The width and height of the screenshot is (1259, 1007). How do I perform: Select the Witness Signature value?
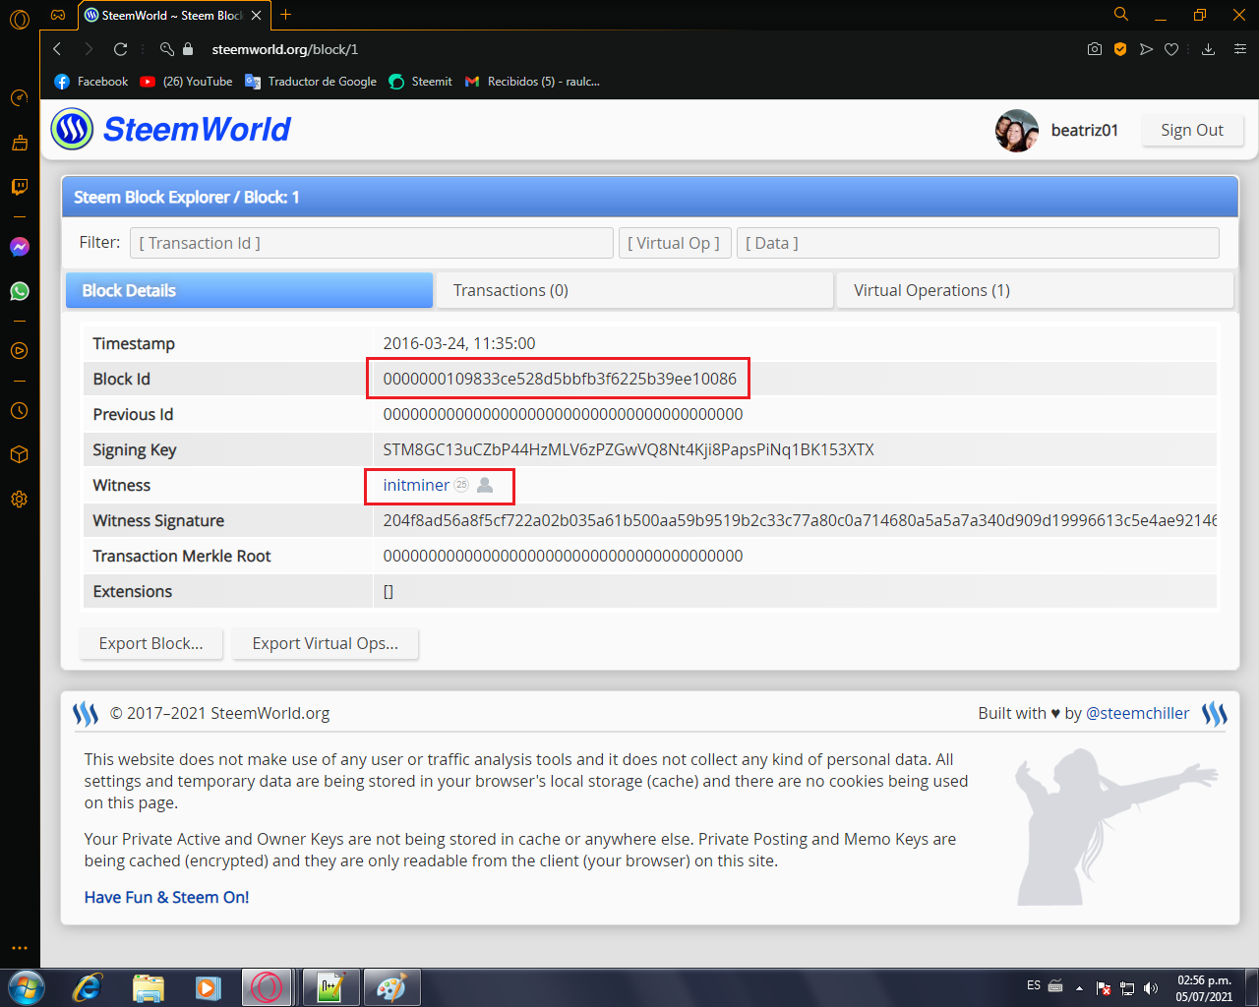coord(800,520)
